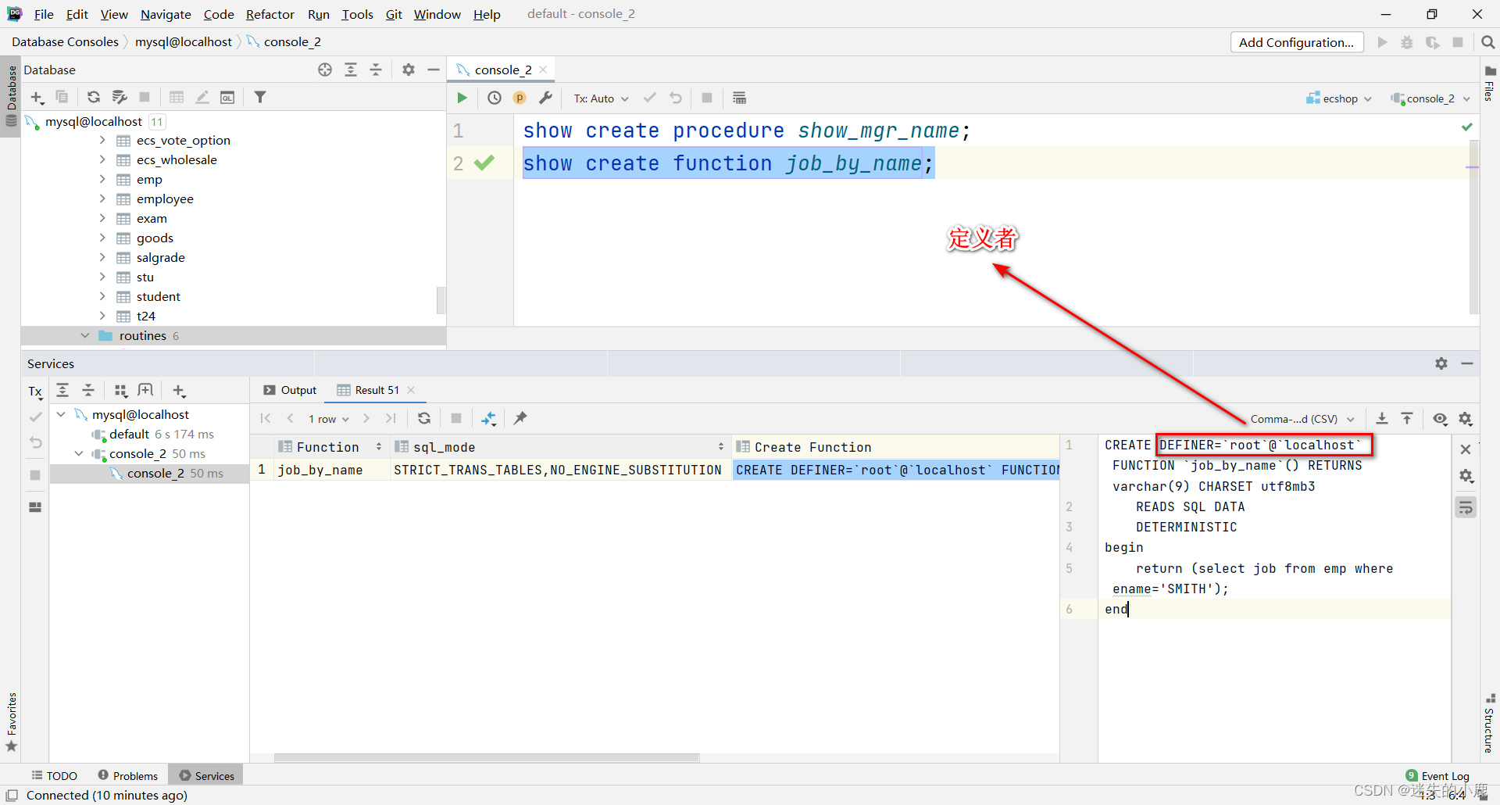Screen dimensions: 1500x805
Task: Open result settings gear icon
Action: (1466, 419)
